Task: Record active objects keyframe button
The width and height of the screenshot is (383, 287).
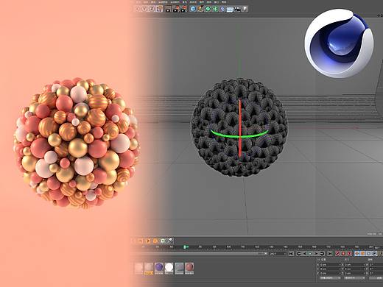Action: 337,254
